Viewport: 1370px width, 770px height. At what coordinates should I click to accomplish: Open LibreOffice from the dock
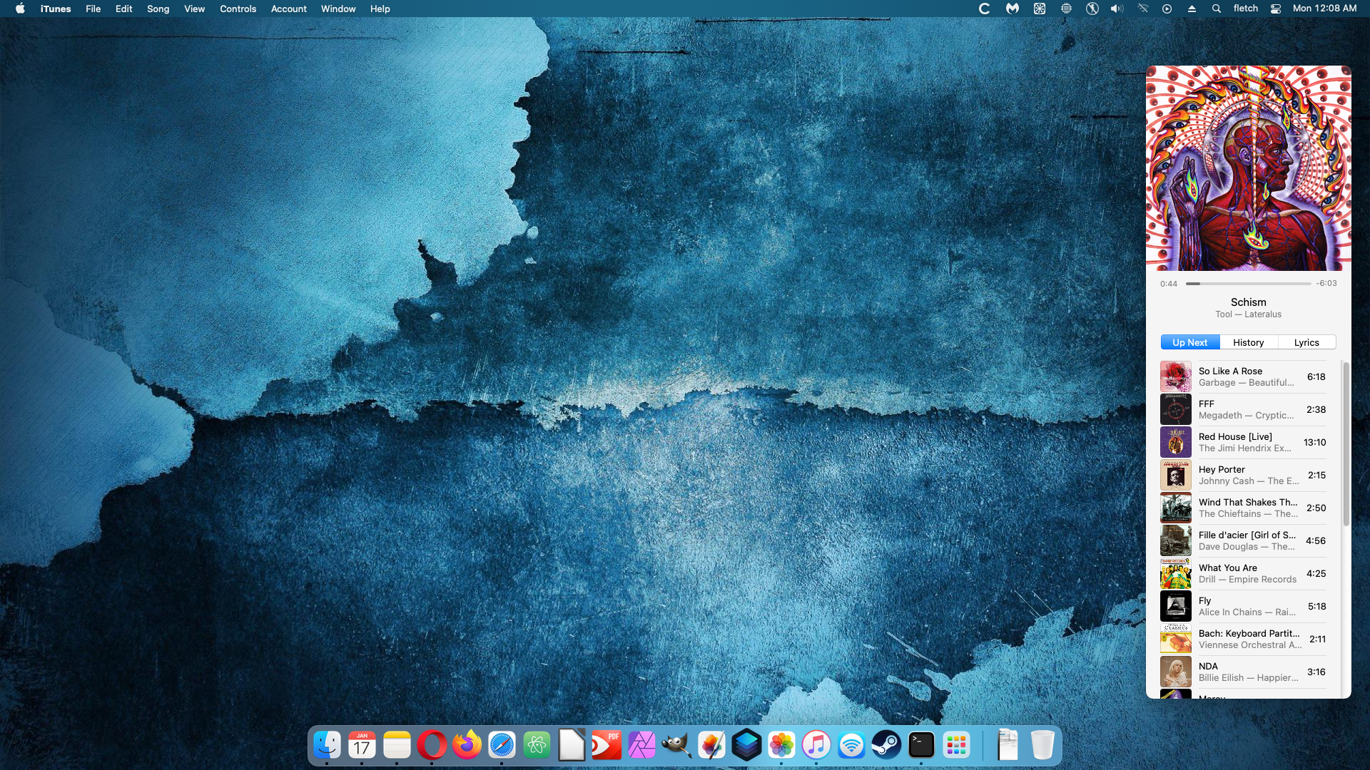click(x=572, y=746)
